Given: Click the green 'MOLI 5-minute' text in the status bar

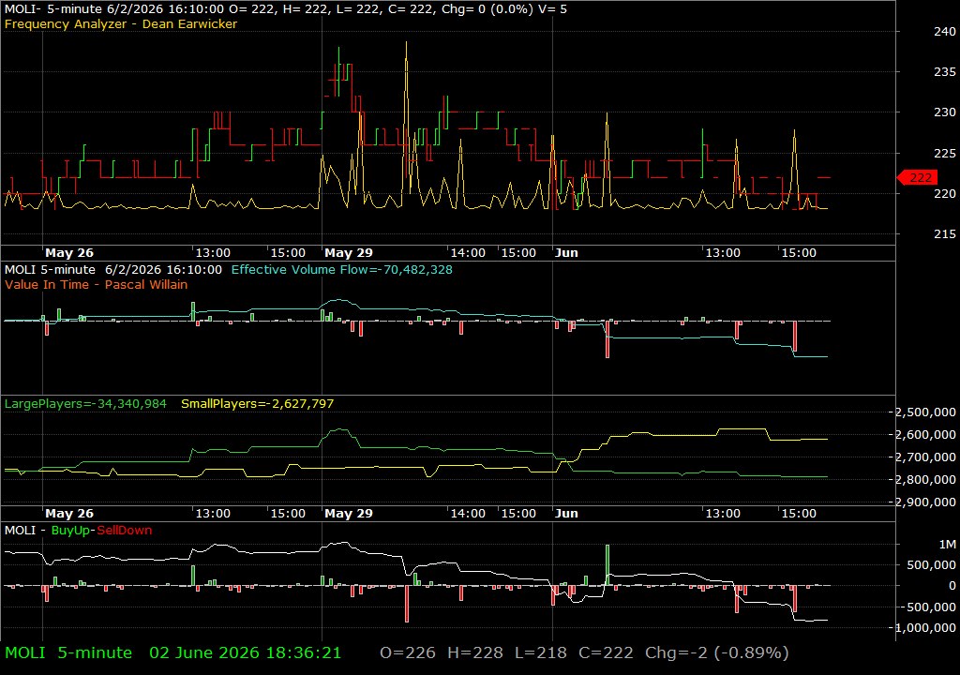Looking at the screenshot, I should [67, 652].
